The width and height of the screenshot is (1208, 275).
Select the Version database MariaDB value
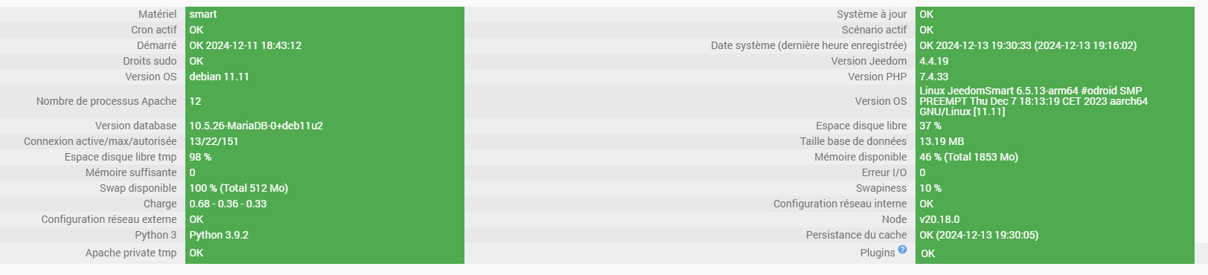pyautogui.click(x=256, y=126)
